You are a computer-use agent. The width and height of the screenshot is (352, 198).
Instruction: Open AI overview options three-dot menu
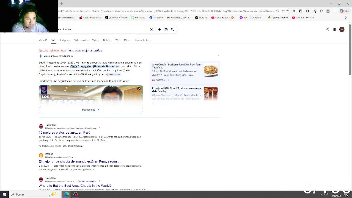[219, 56]
